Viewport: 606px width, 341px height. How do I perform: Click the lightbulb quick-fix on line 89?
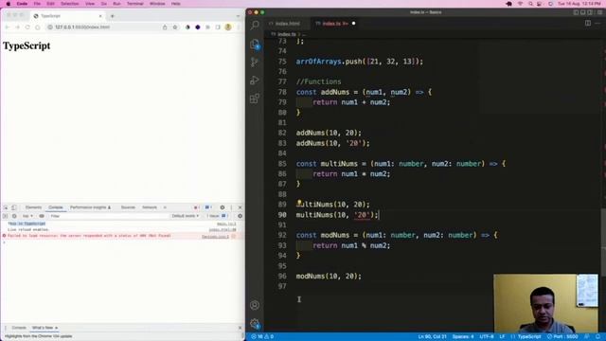point(299,203)
